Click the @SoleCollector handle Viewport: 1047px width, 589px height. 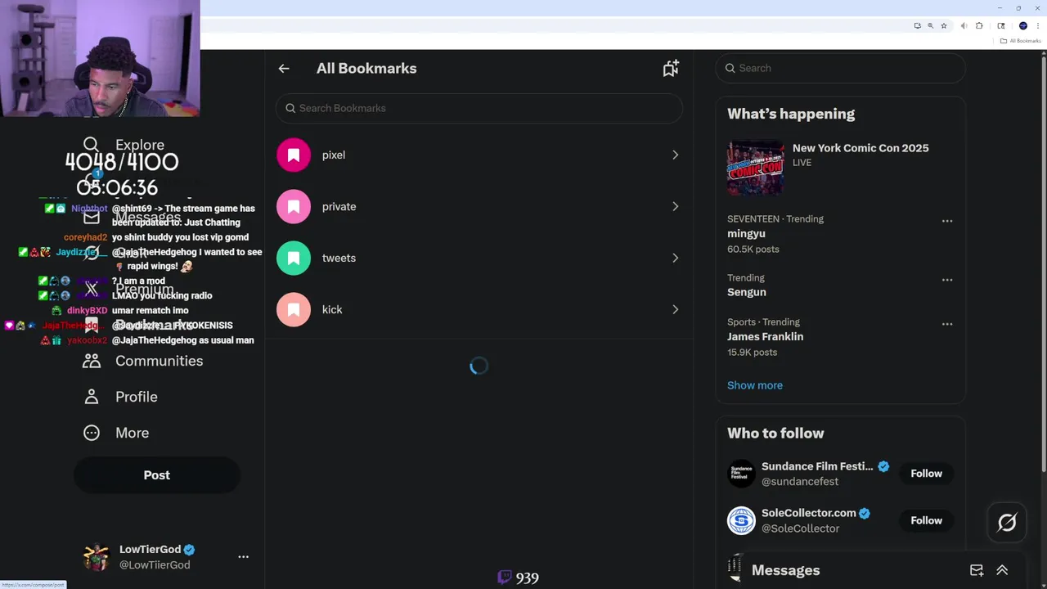801,528
